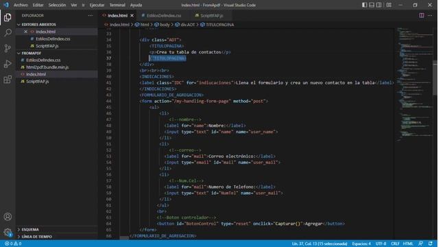This screenshot has height=247, width=439.
Task: Change indentation via Espacios: 4
Action: tap(361, 244)
